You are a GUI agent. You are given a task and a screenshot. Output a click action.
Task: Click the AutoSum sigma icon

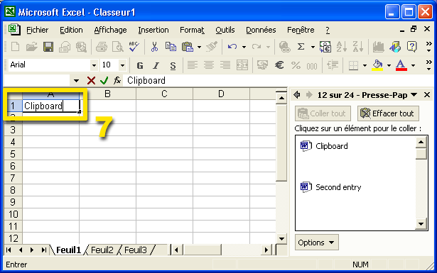(301, 47)
